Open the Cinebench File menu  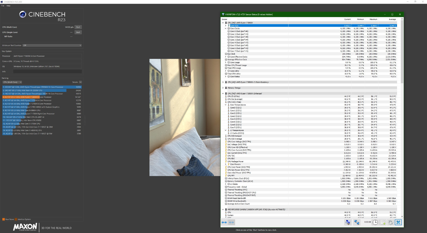[3, 6]
